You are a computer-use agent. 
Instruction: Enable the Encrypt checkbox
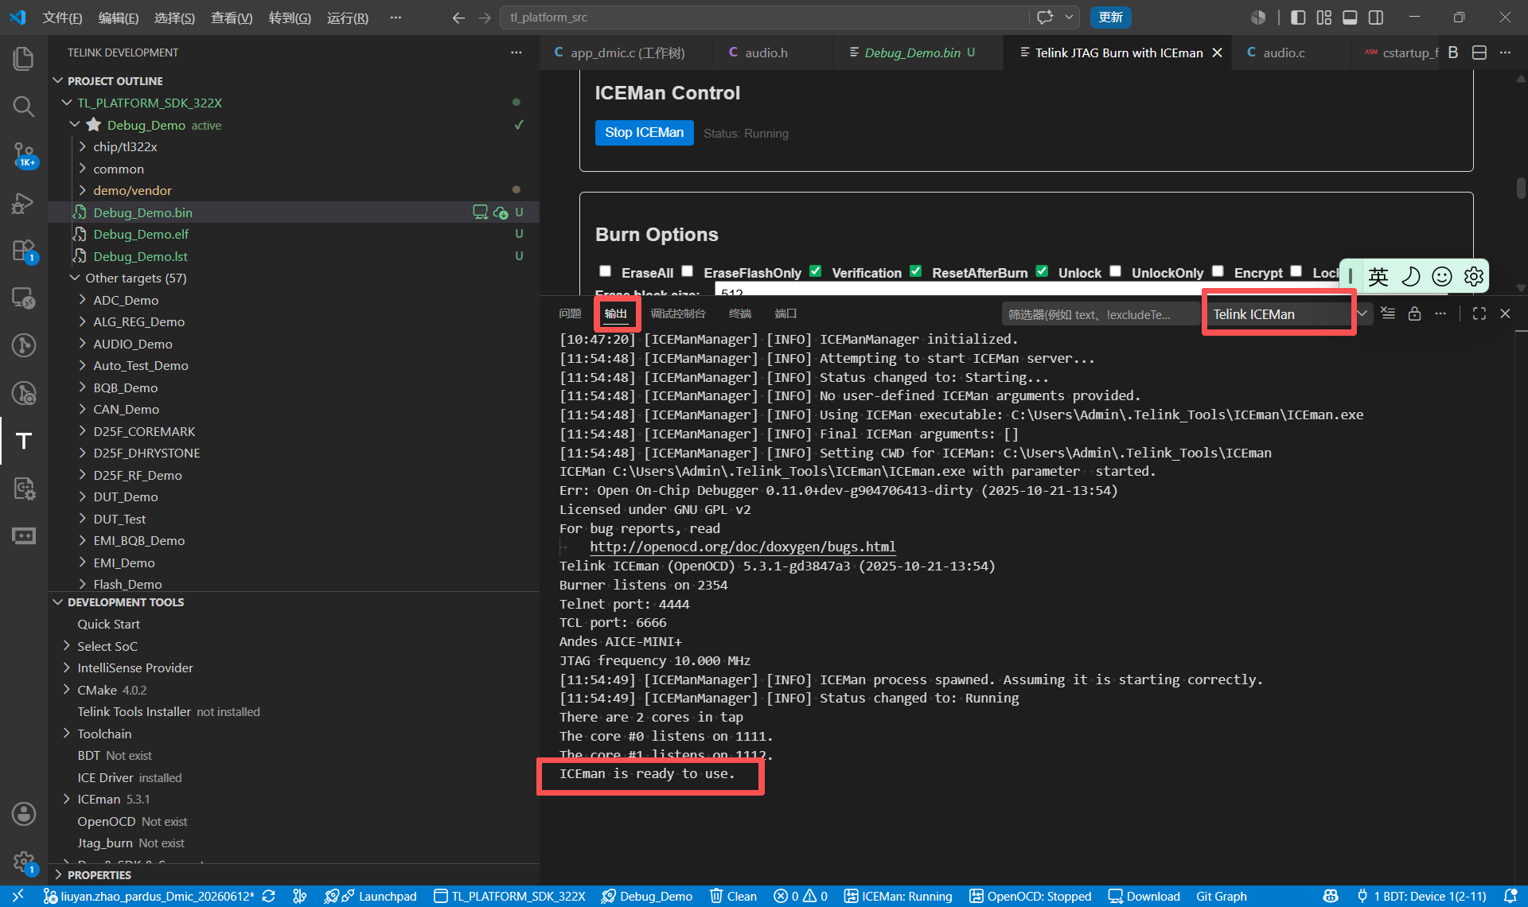[1218, 271]
